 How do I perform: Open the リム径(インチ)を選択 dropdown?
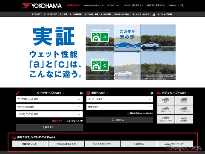(49, 114)
